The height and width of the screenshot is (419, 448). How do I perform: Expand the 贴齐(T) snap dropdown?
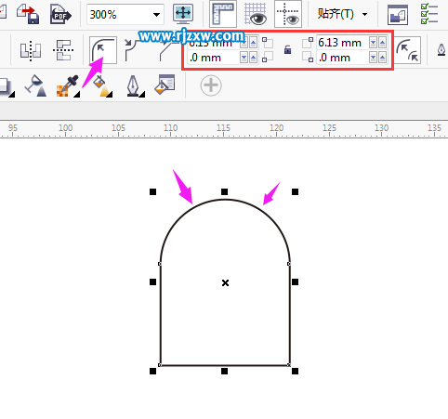[x=364, y=14]
